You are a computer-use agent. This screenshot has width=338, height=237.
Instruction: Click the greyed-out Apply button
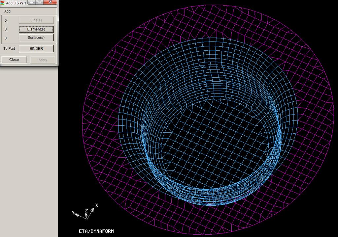43,60
